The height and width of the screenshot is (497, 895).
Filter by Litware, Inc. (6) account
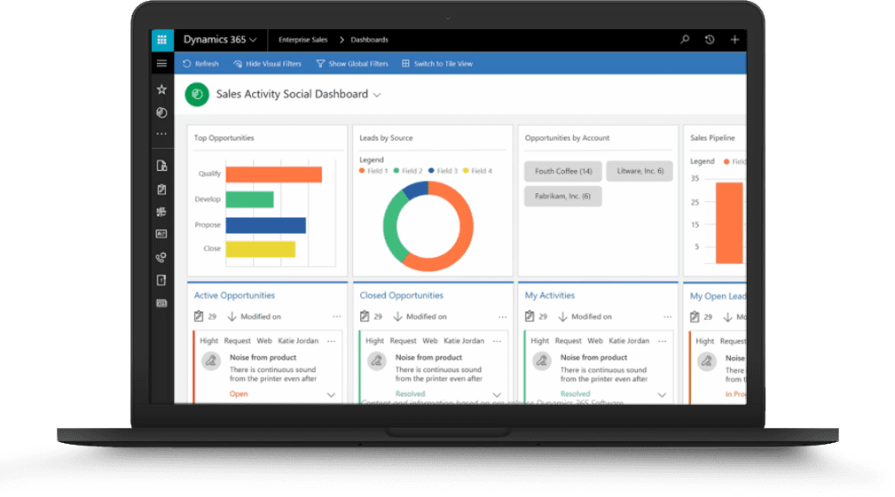click(640, 171)
